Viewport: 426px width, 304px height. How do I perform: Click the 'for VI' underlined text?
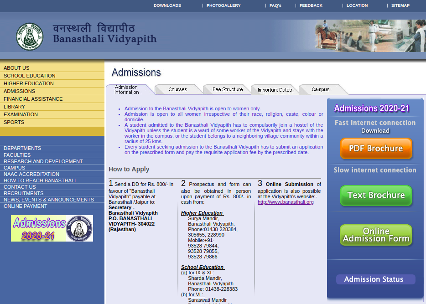pos(196,294)
